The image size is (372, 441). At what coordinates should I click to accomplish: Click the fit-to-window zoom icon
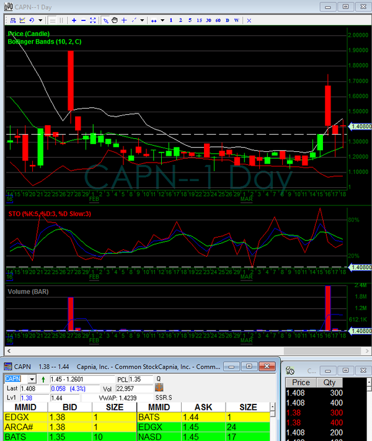tap(93, 20)
